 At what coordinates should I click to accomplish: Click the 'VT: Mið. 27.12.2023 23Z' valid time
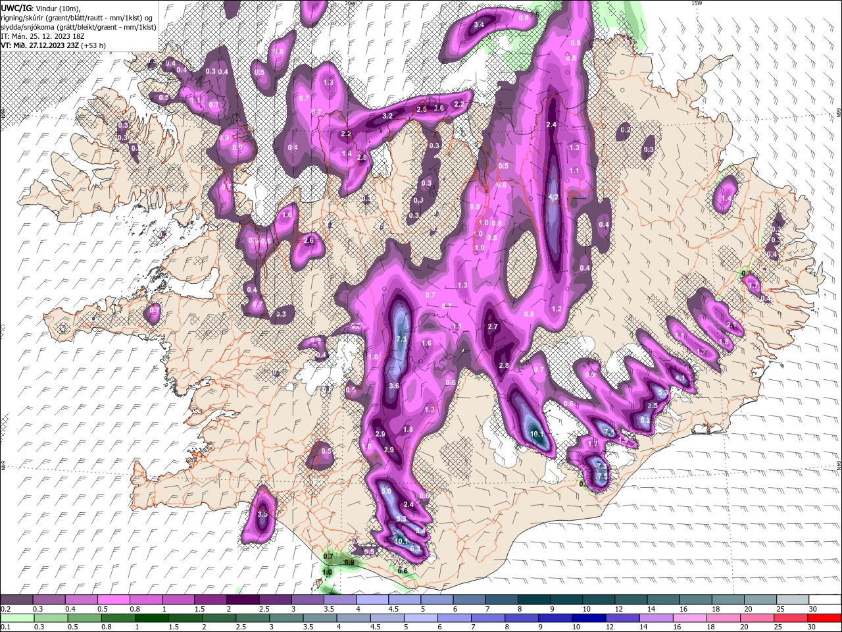(39, 45)
